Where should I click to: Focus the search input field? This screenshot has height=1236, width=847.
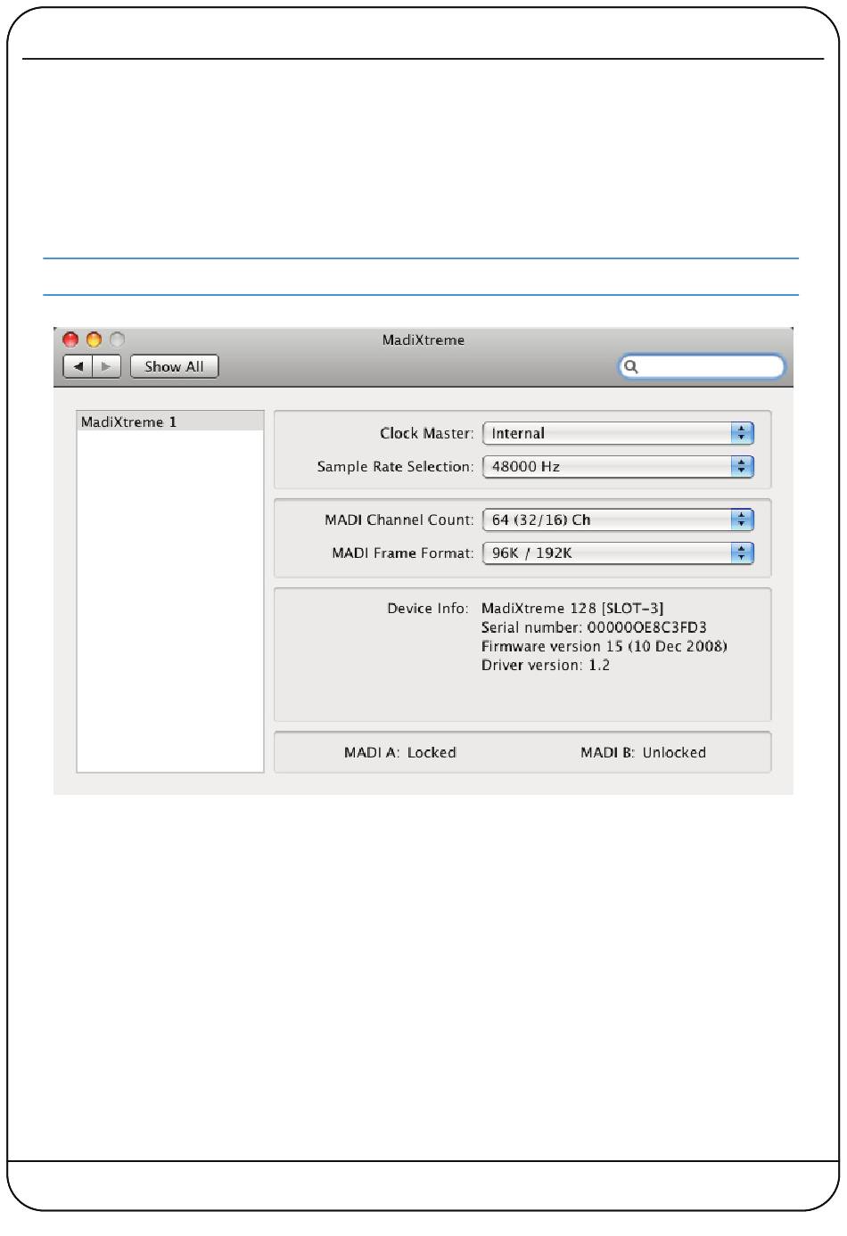[710, 366]
